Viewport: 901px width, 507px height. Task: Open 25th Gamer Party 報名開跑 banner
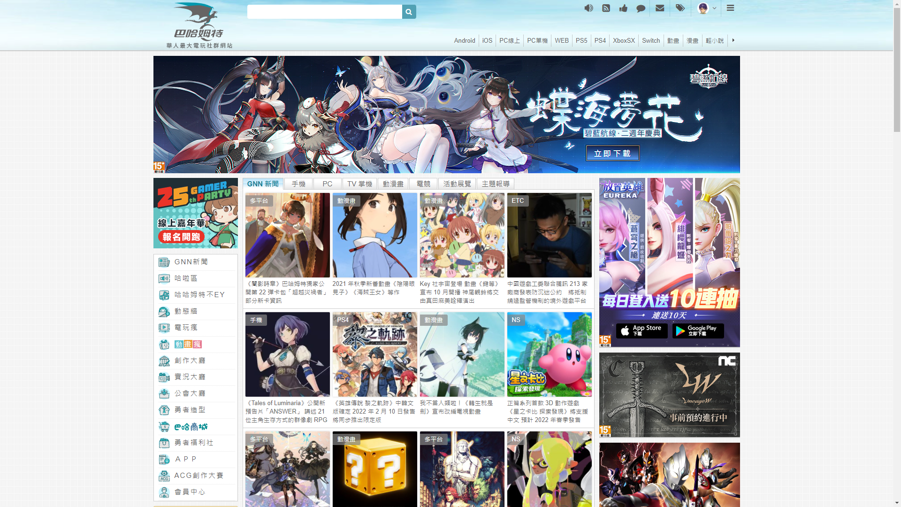point(195,213)
